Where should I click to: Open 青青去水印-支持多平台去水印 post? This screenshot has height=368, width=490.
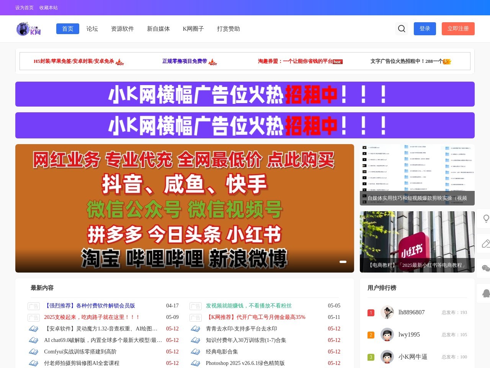pos(242,329)
